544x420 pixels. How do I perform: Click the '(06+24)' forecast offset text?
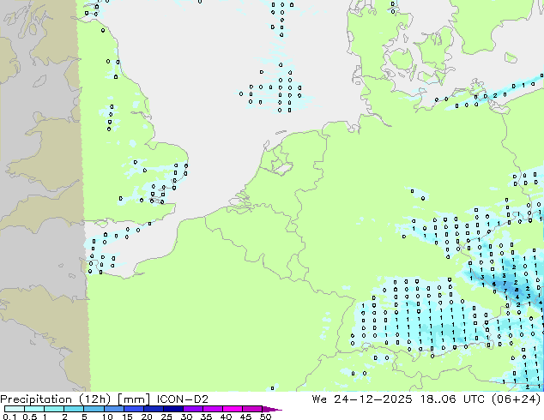click(x=516, y=399)
